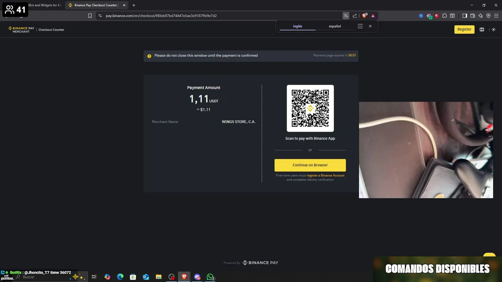This screenshot has height=282, width=502.
Task: Close the Binance Pay Checkout Counter tab
Action: pos(124,5)
